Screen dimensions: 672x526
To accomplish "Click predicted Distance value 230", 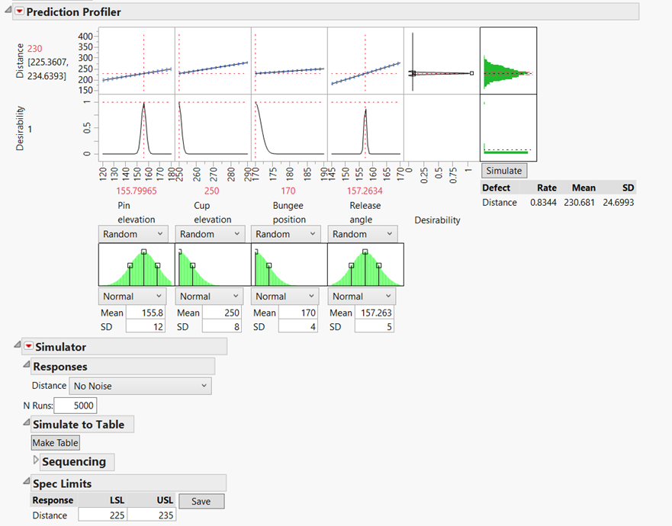I will 35,48.
